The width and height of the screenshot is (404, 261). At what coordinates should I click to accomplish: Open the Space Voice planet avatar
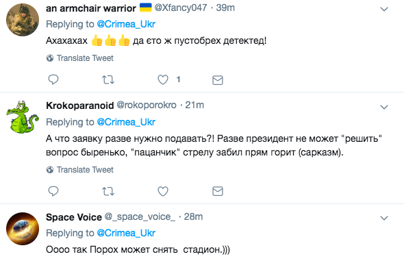pos(23,229)
